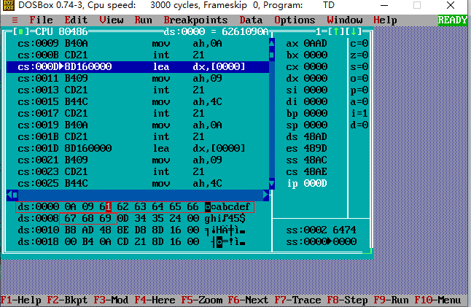
Task: Select the es register value 489D
Action: coord(316,148)
